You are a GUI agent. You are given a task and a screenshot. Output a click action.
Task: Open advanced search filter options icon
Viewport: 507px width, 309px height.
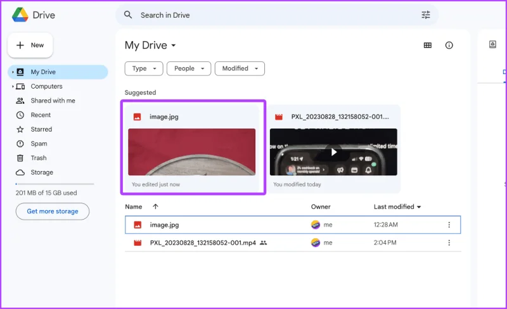tap(425, 15)
